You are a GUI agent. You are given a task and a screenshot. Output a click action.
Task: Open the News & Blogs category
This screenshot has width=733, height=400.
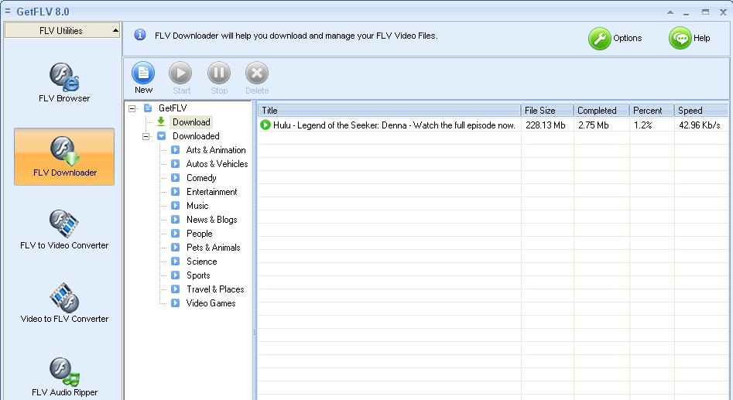coord(211,220)
